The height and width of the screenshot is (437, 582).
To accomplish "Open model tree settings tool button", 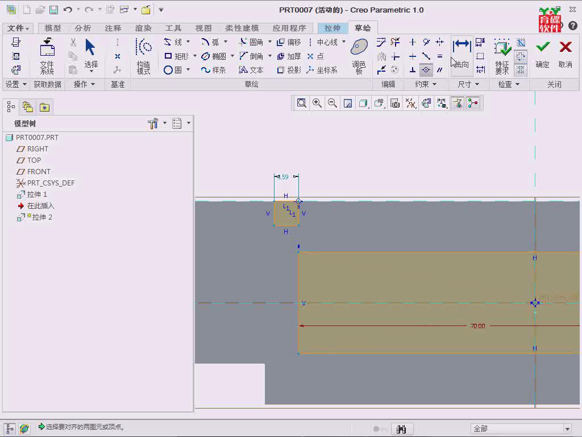I will pos(153,123).
